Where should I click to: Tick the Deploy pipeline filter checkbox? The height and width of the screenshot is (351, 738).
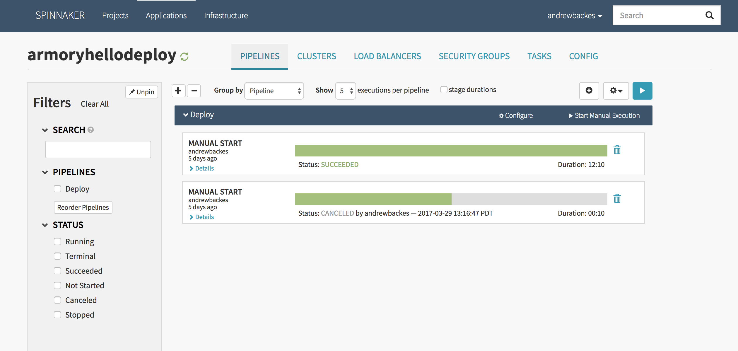coord(57,189)
